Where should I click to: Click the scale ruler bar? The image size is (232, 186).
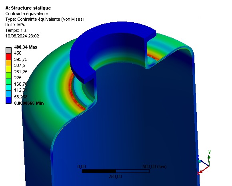(116, 171)
